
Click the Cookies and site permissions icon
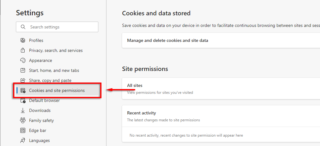23,91
